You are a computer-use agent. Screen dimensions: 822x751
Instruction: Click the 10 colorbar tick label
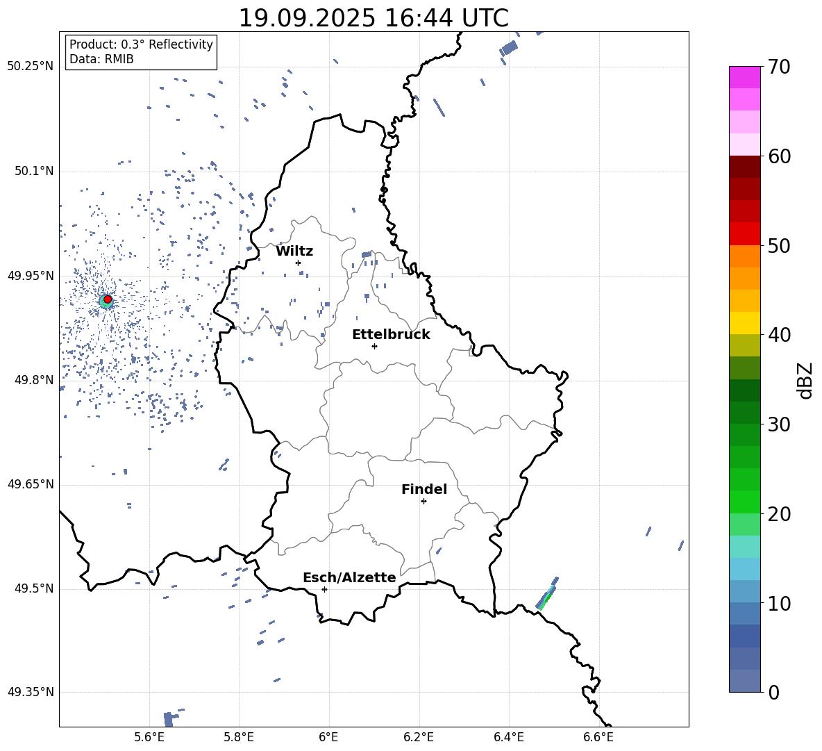tap(778, 603)
